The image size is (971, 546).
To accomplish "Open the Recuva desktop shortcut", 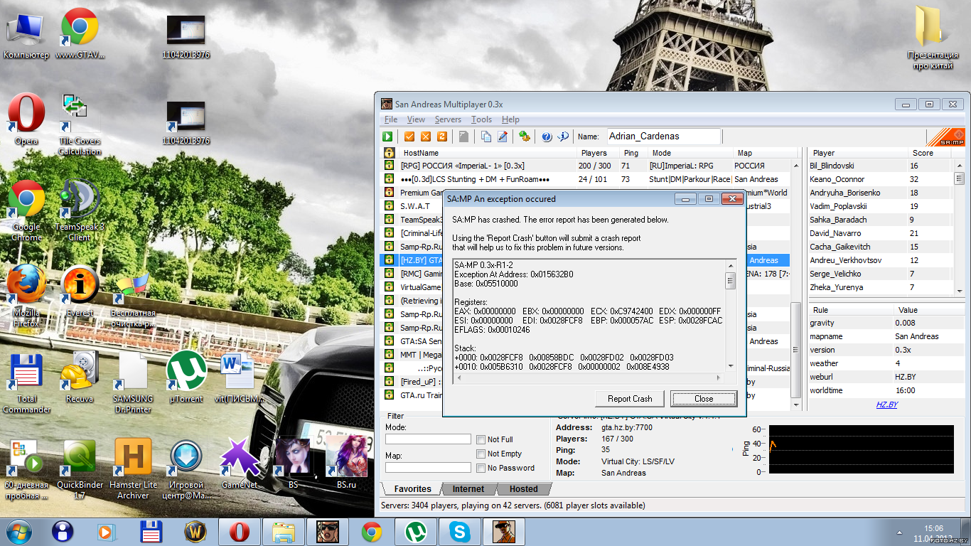I will pyautogui.click(x=80, y=378).
